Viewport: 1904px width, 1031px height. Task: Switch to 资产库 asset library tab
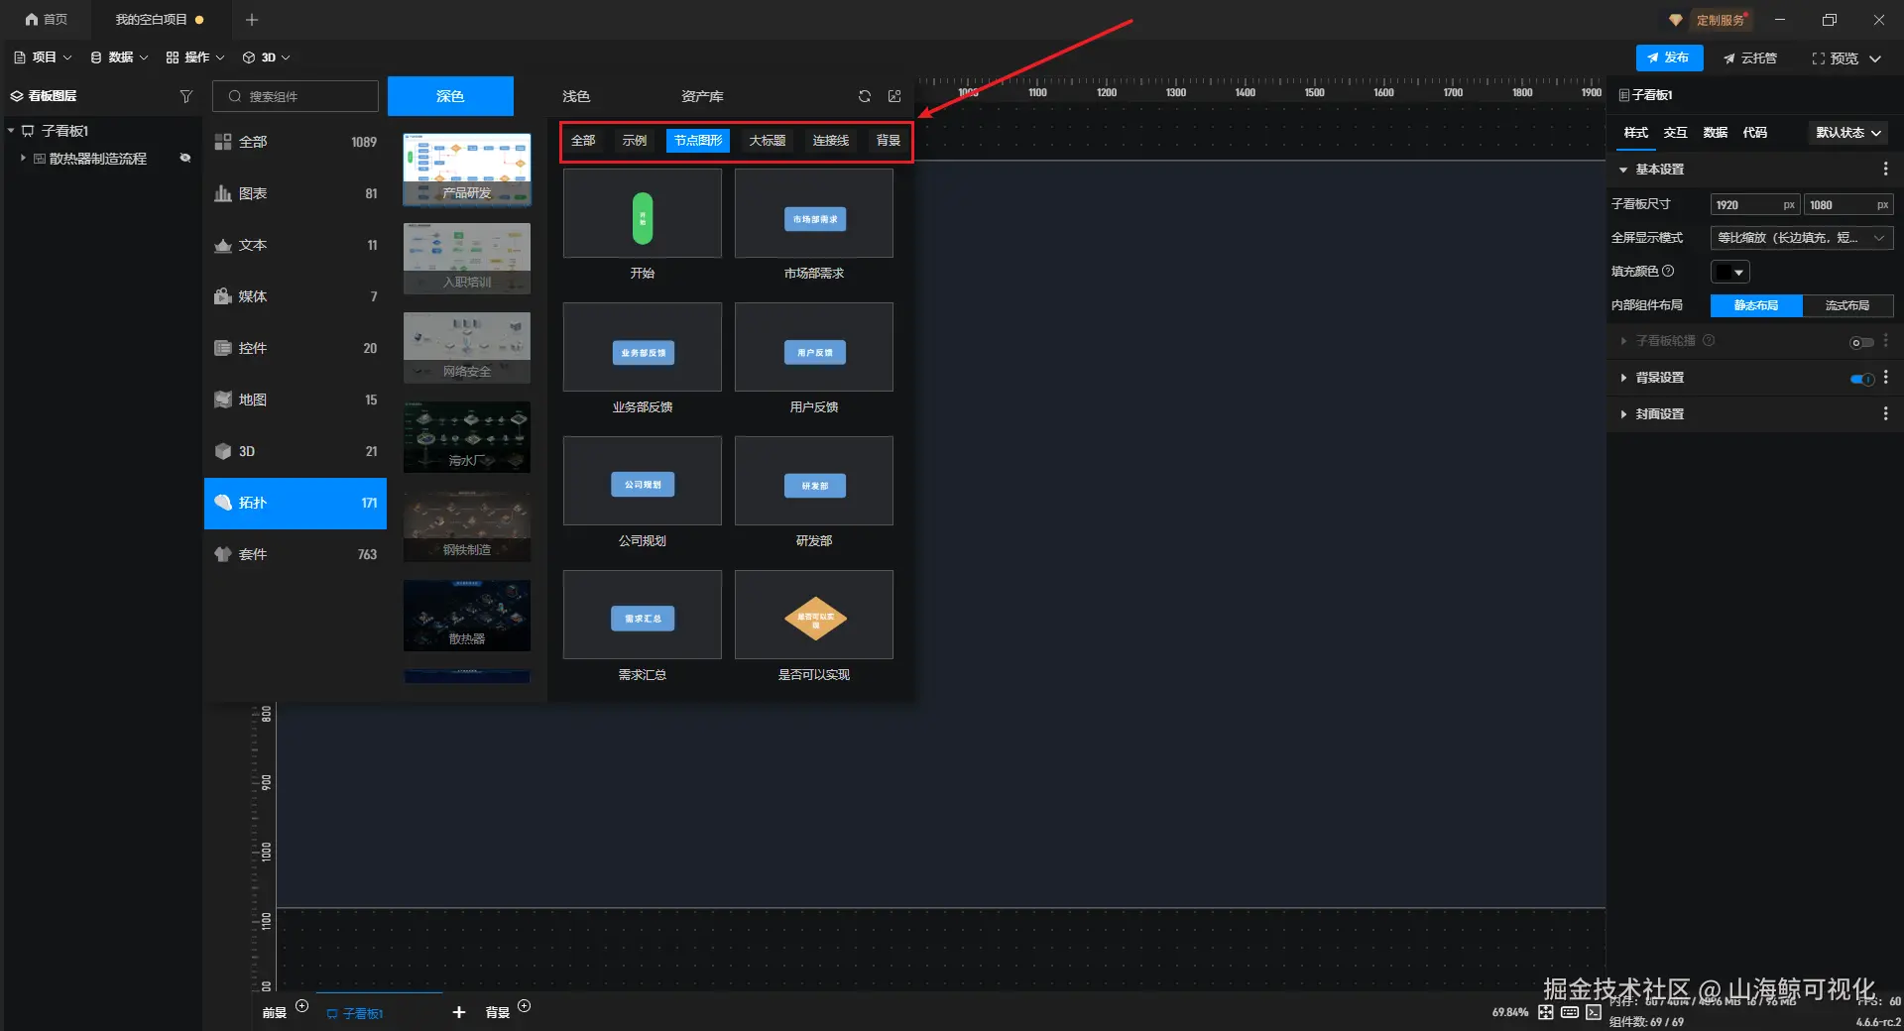click(702, 96)
